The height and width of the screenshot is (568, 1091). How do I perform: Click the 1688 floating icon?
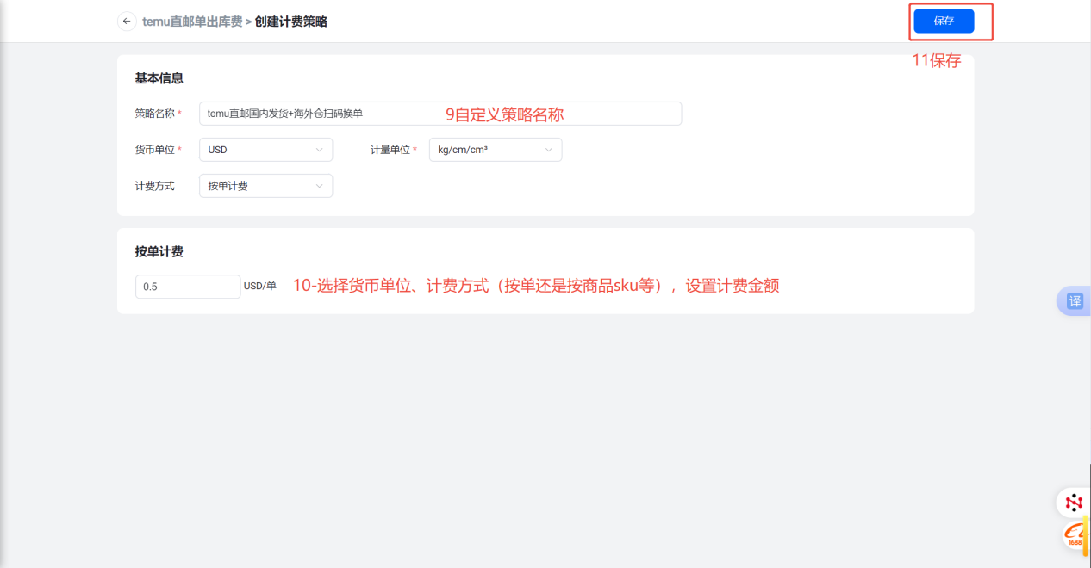pyautogui.click(x=1075, y=536)
